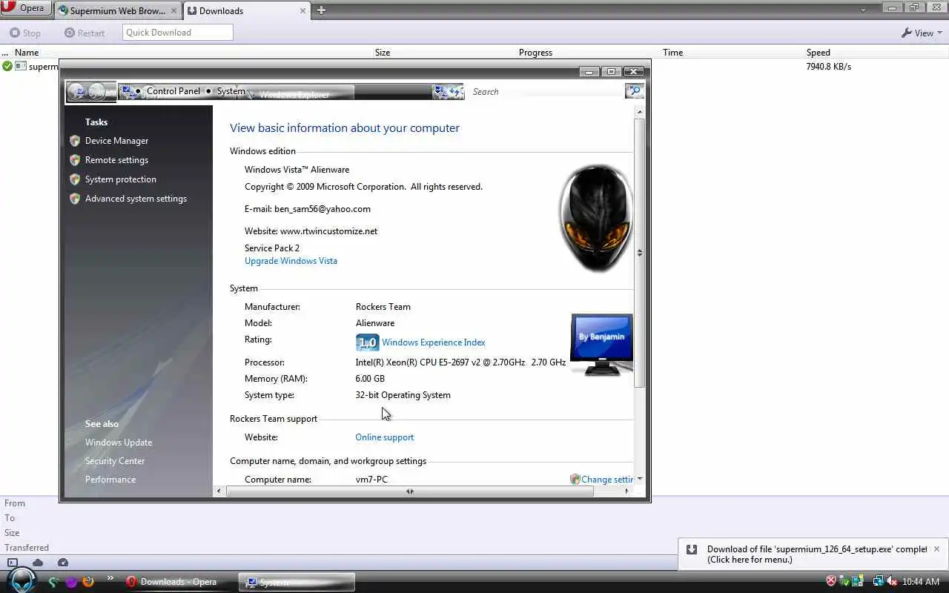Click the Opera cloud sync icon
Viewport: 949px width, 593px height.
[x=38, y=563]
